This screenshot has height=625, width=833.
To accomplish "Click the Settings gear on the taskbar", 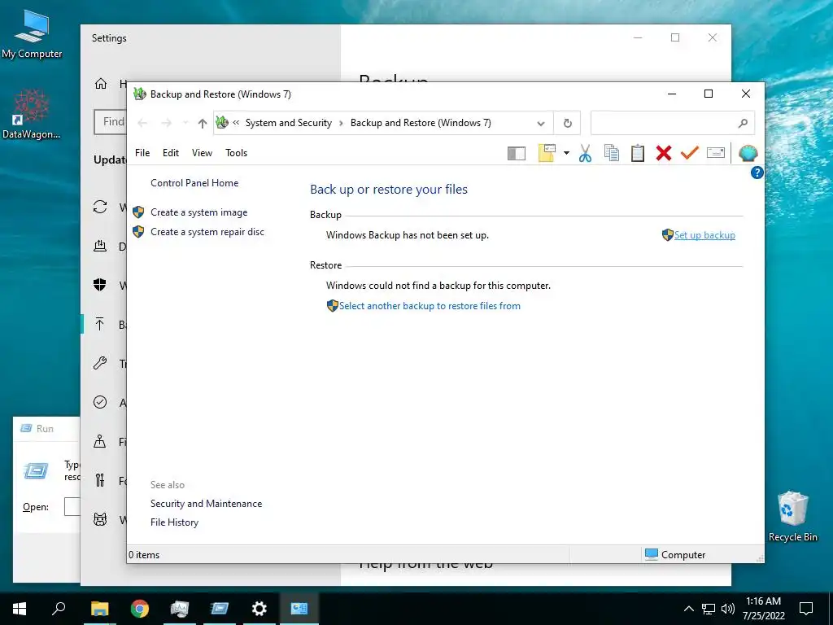I will (x=259, y=609).
